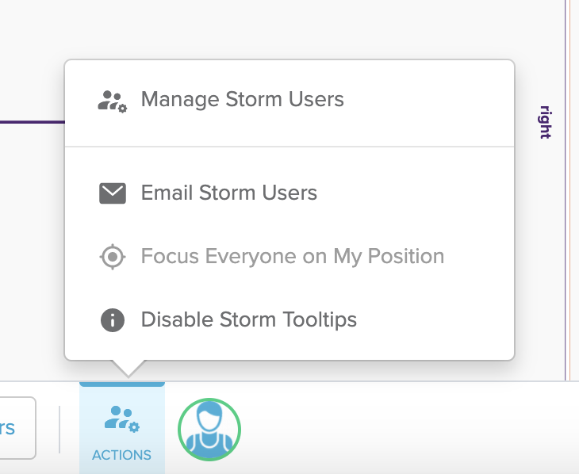579x474 pixels.
Task: Click the popup's pointer arrow above ACTIONS
Action: [128, 369]
